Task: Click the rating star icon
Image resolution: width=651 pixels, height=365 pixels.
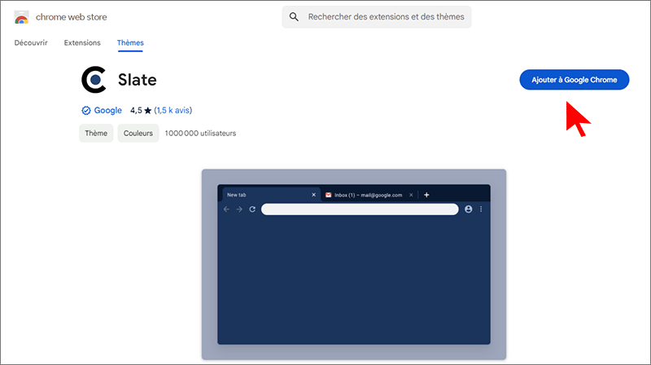Action: click(x=147, y=111)
